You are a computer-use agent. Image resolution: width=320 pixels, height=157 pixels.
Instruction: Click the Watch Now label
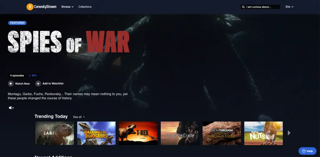point(22,84)
